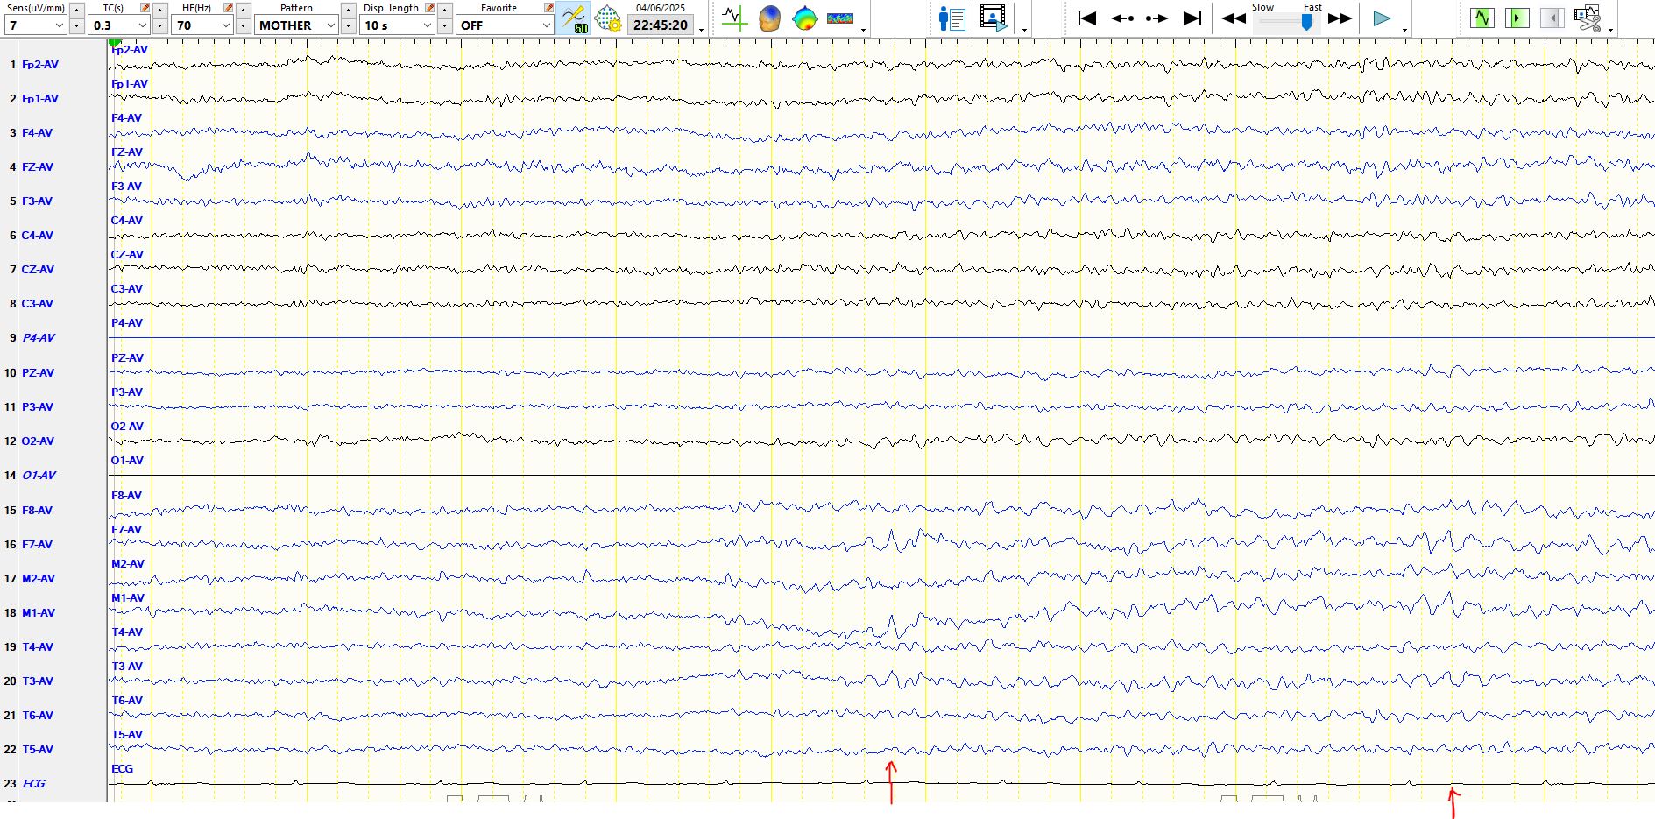Open the Sens(uV/mm) dropdown showing 7
Viewport: 1655px width, 819px height.
(35, 25)
